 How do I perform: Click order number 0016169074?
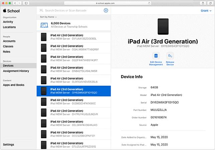159,118
